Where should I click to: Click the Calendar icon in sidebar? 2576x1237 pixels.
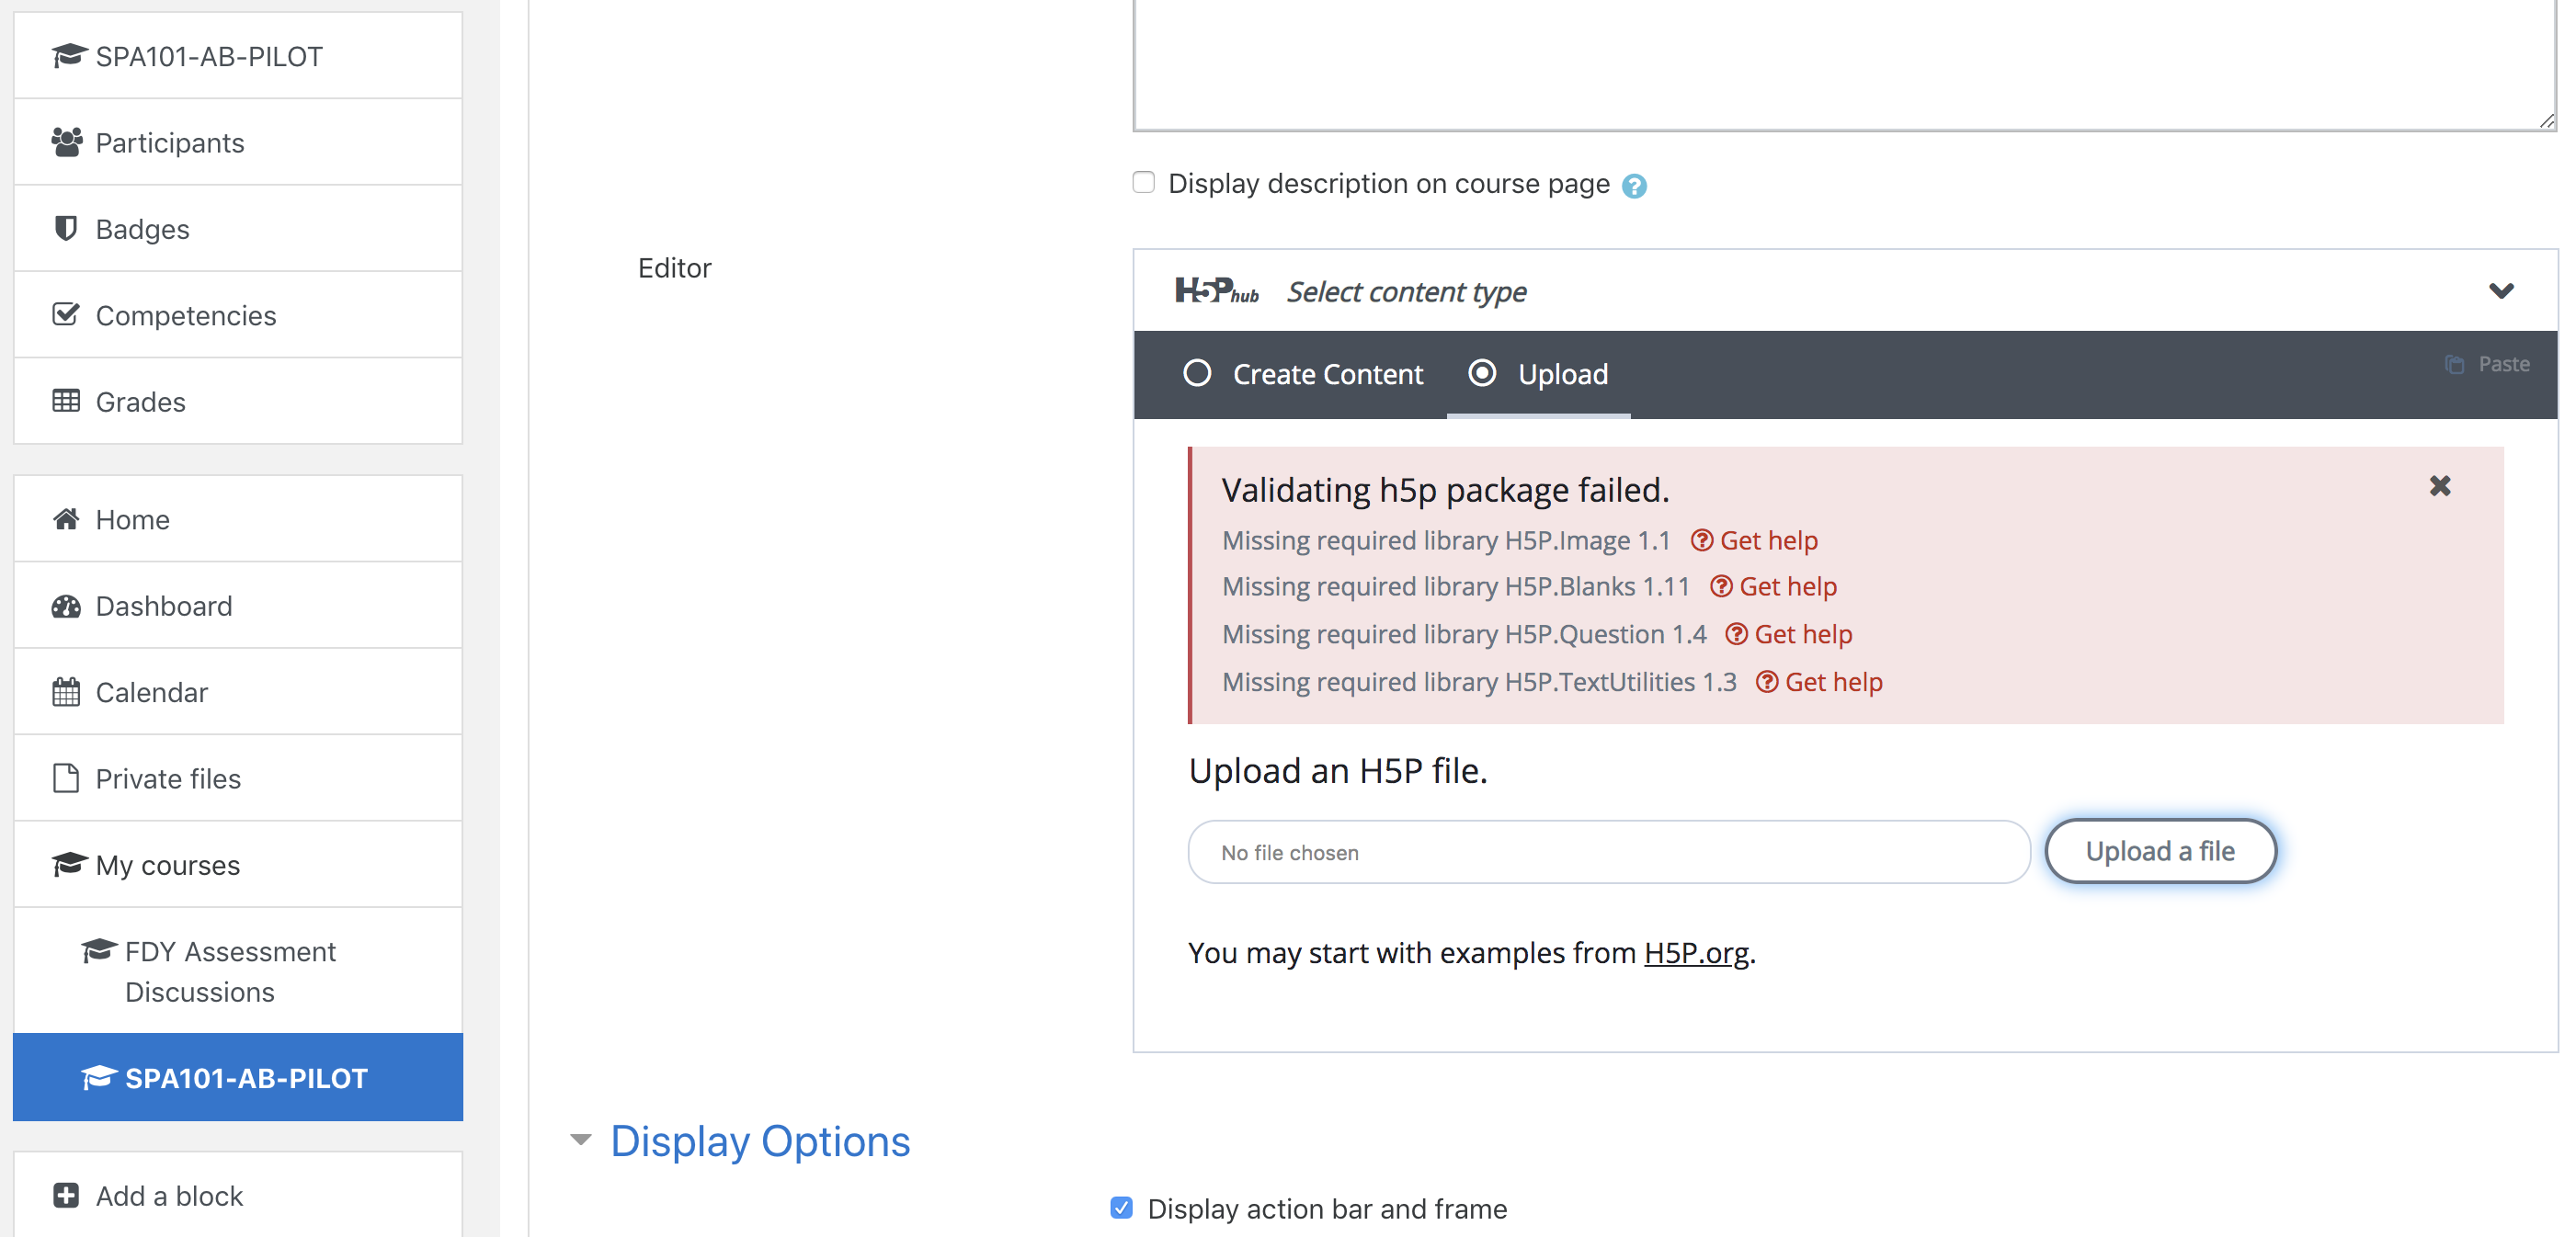click(66, 692)
